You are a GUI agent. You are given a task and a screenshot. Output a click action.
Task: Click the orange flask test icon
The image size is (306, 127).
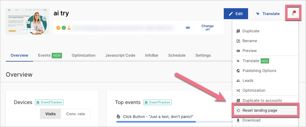(69, 28)
